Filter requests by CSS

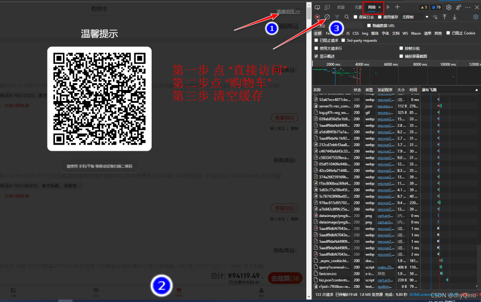click(356, 33)
